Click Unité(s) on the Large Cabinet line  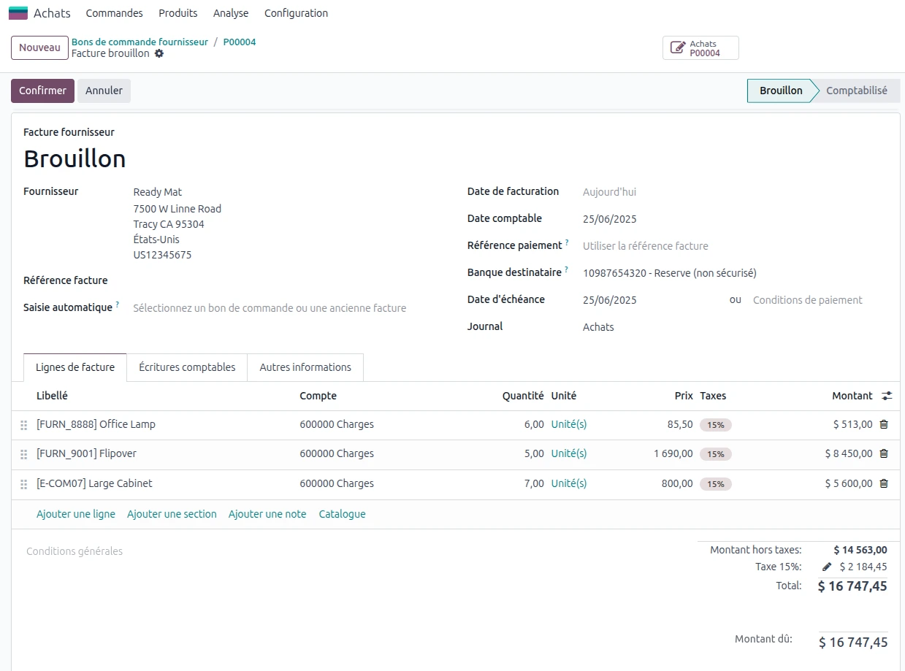(x=569, y=483)
